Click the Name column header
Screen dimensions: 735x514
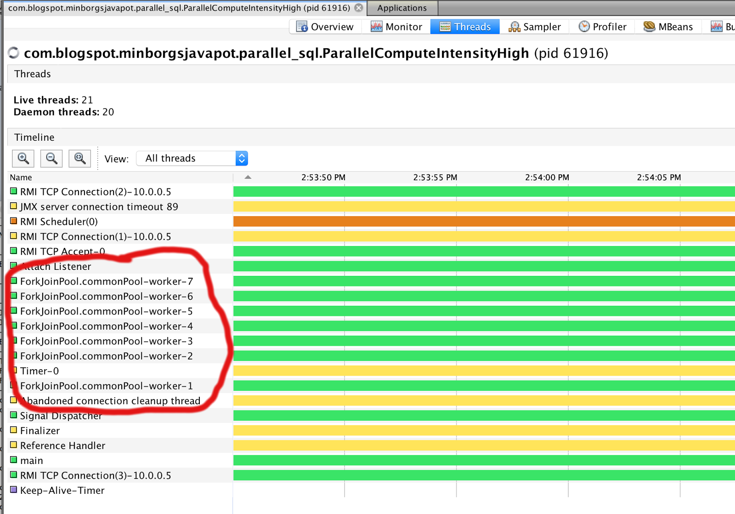click(120, 177)
